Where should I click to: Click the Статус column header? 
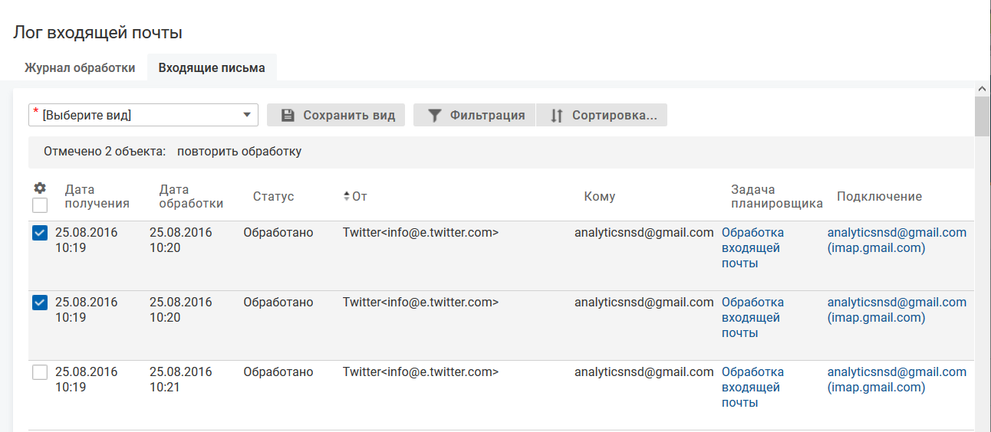coord(273,197)
